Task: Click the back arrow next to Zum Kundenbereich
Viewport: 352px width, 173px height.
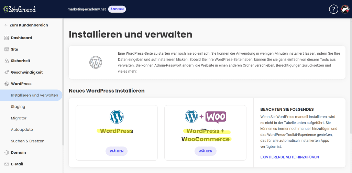Action: pyautogui.click(x=6, y=25)
